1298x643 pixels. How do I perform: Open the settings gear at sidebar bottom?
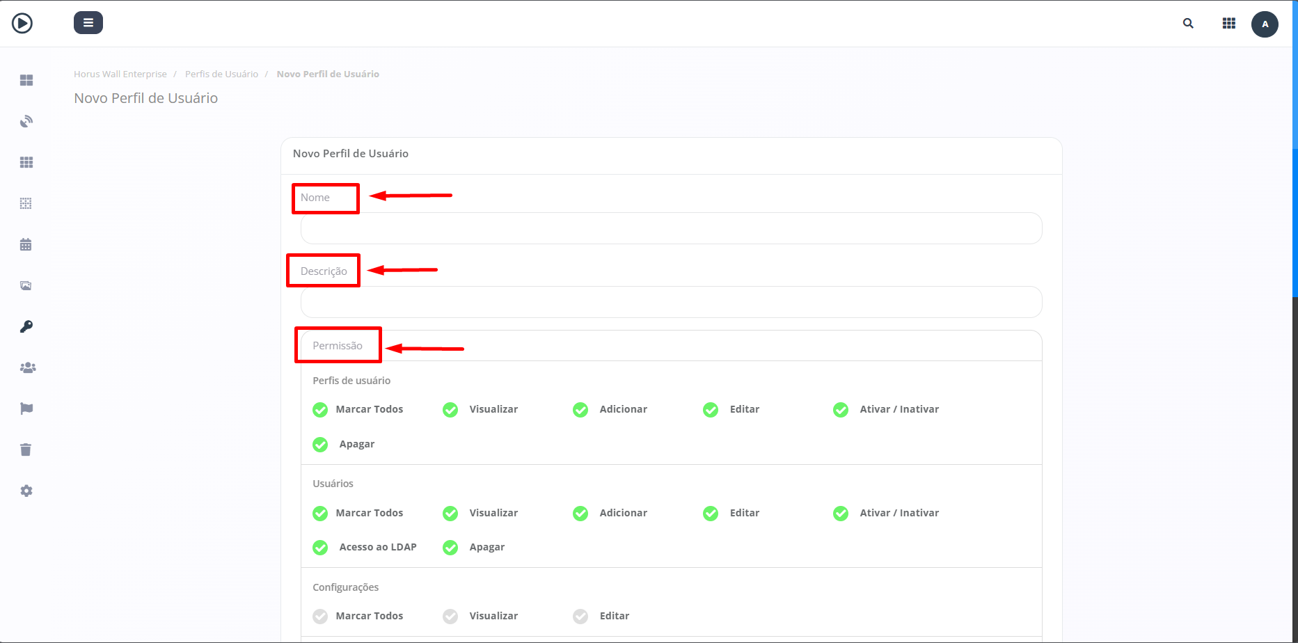point(26,491)
